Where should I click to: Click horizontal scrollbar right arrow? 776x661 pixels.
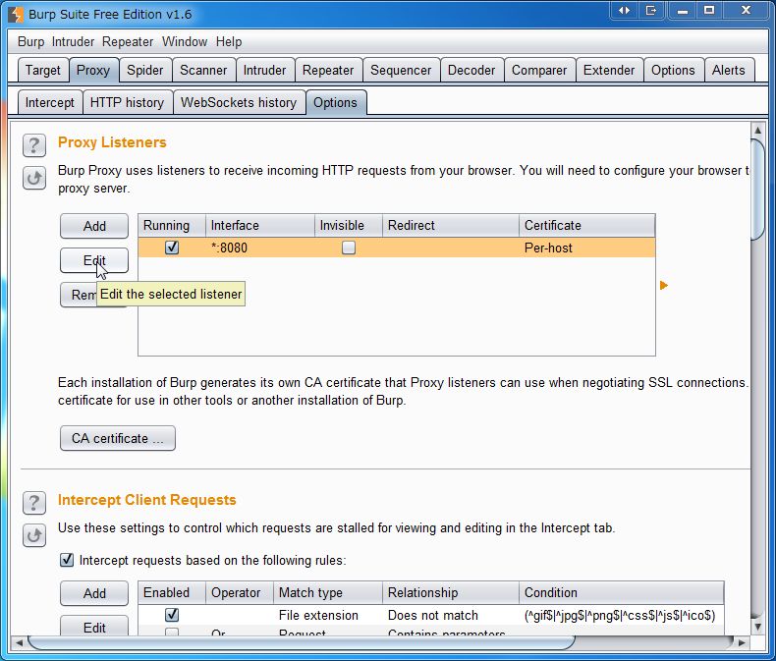[742, 642]
